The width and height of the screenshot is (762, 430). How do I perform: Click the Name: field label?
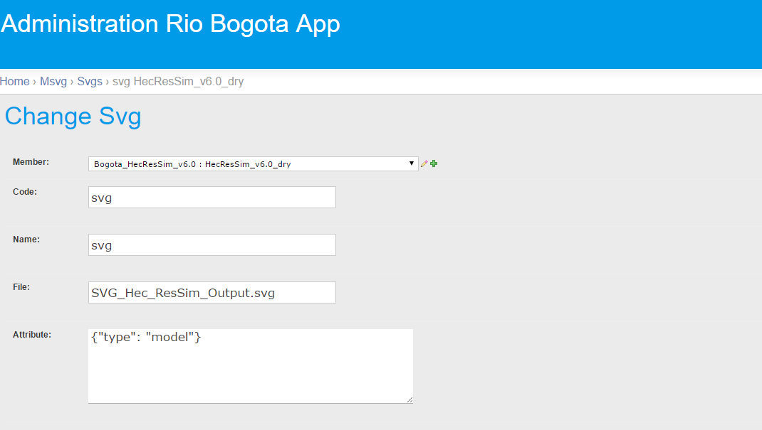coord(26,240)
